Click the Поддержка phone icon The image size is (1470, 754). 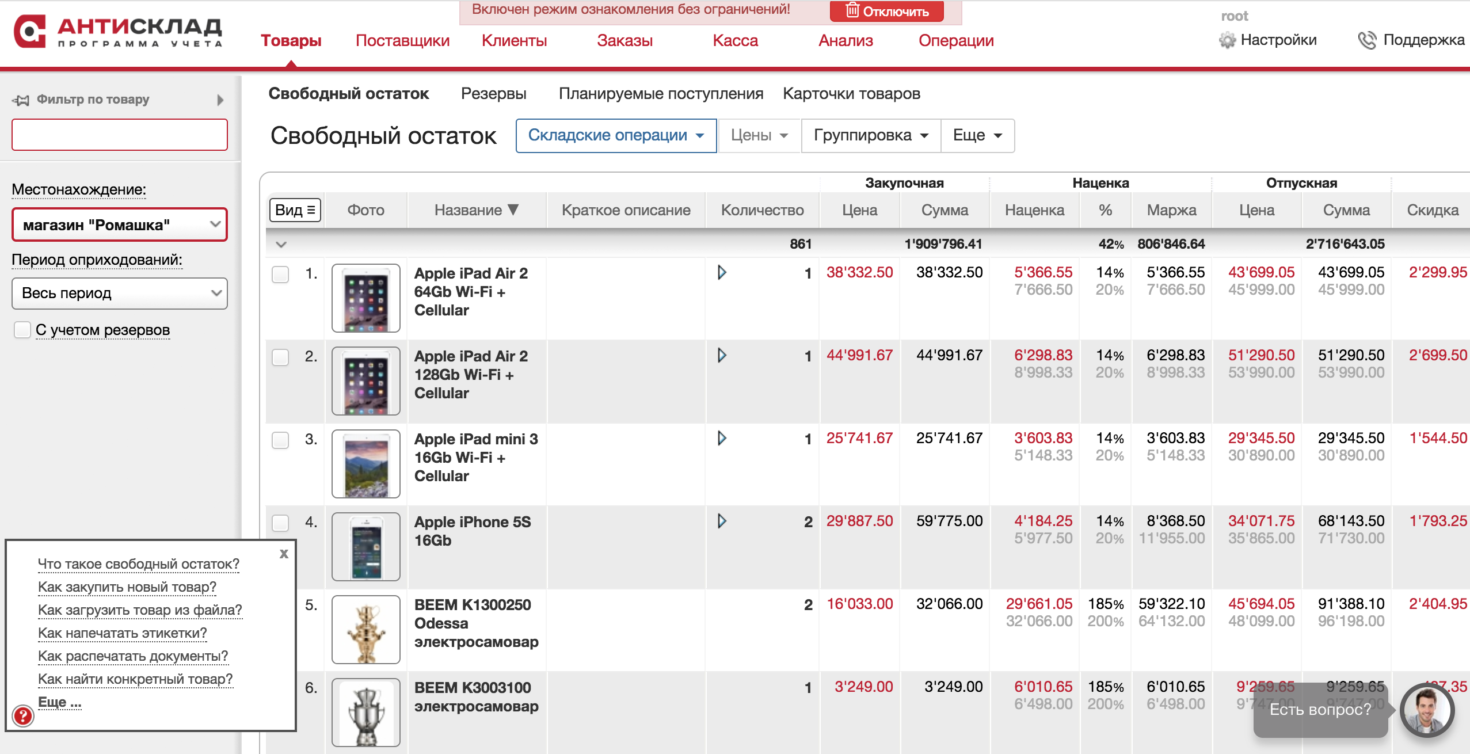coord(1367,40)
